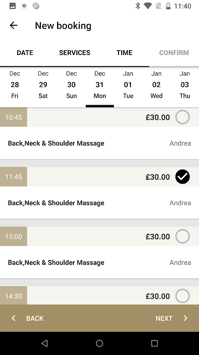Switch to the DATE tab
Image resolution: width=199 pixels, height=355 pixels.
(x=25, y=53)
